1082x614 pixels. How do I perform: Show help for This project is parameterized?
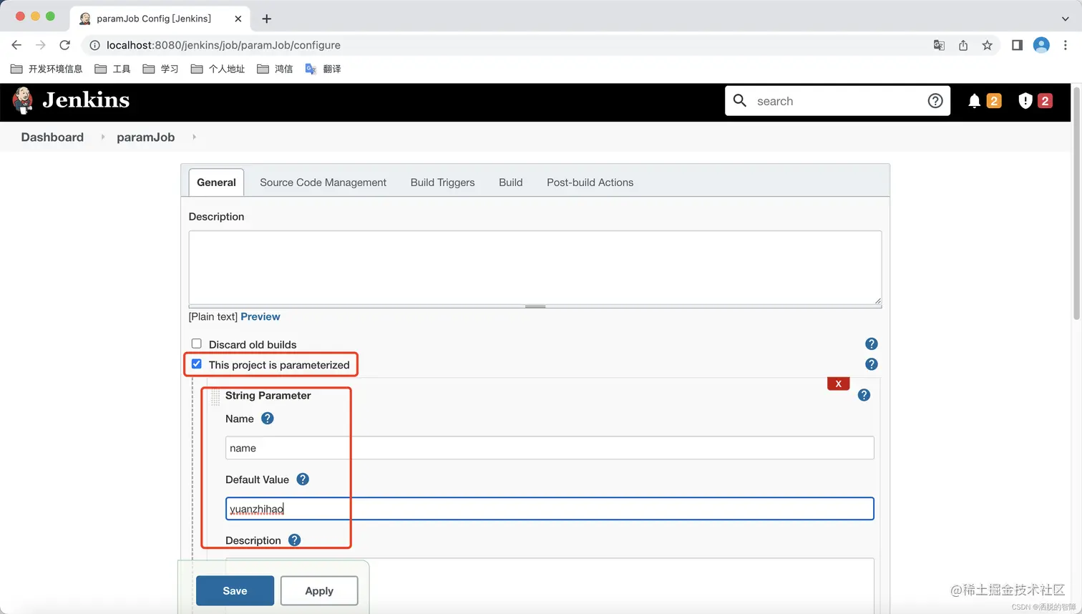pos(871,364)
